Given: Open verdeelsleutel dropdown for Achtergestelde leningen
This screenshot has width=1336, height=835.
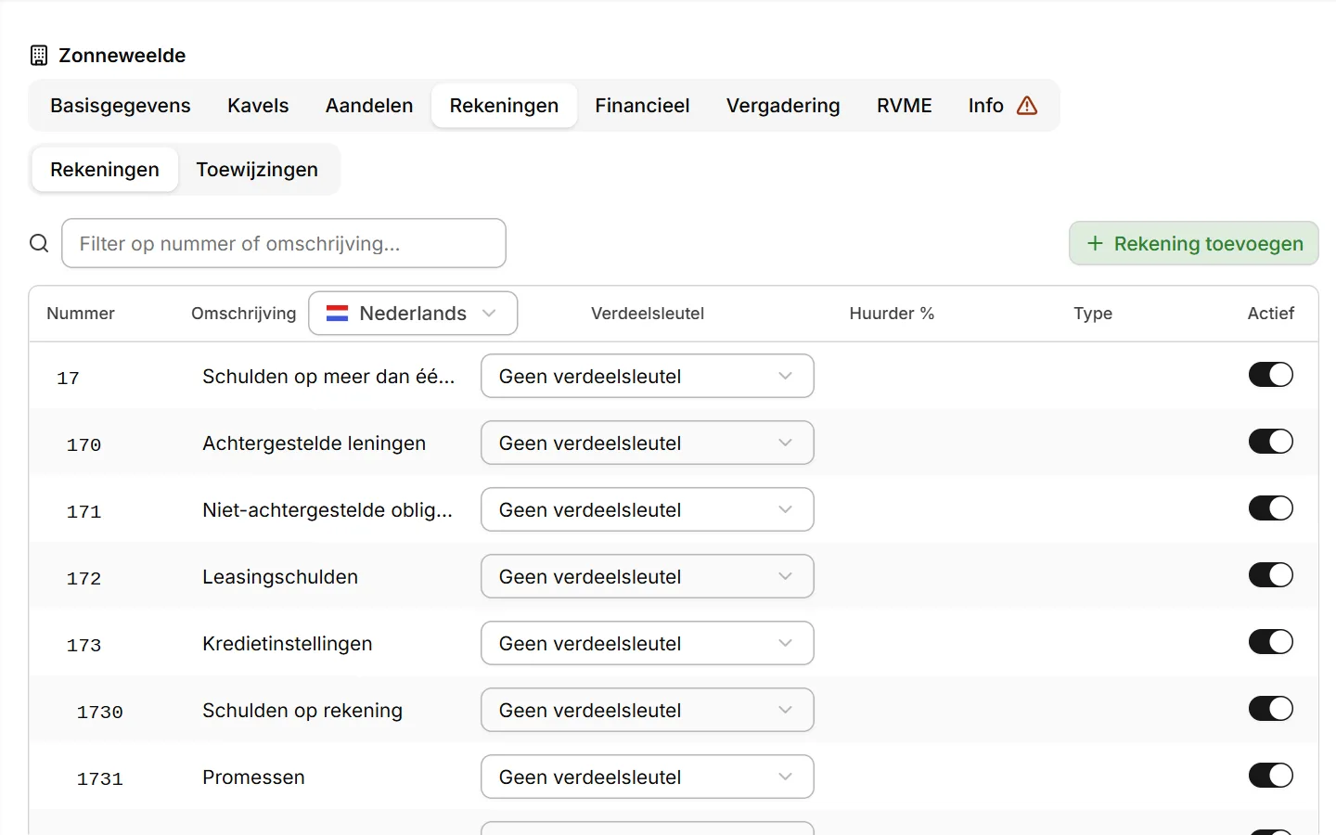Looking at the screenshot, I should click(648, 443).
